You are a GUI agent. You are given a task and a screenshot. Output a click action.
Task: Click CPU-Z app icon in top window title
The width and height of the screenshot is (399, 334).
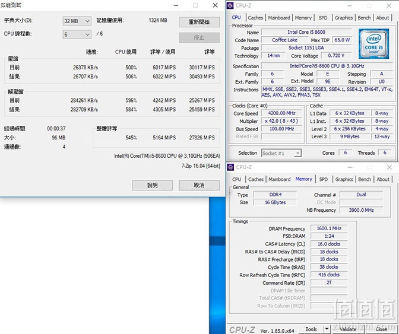pos(230,5)
